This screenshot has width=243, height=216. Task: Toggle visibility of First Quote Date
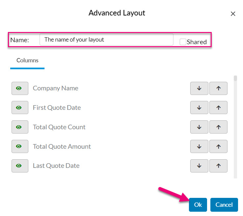20,108
